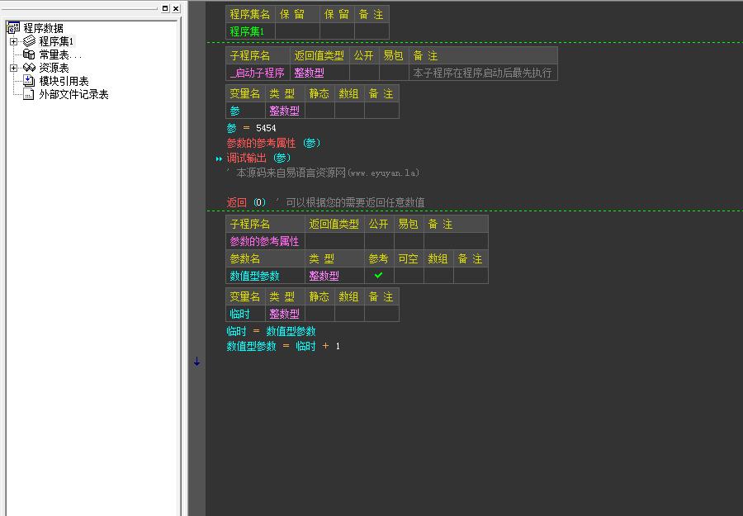Toggle 静态 cell for variable 参

coord(319,111)
